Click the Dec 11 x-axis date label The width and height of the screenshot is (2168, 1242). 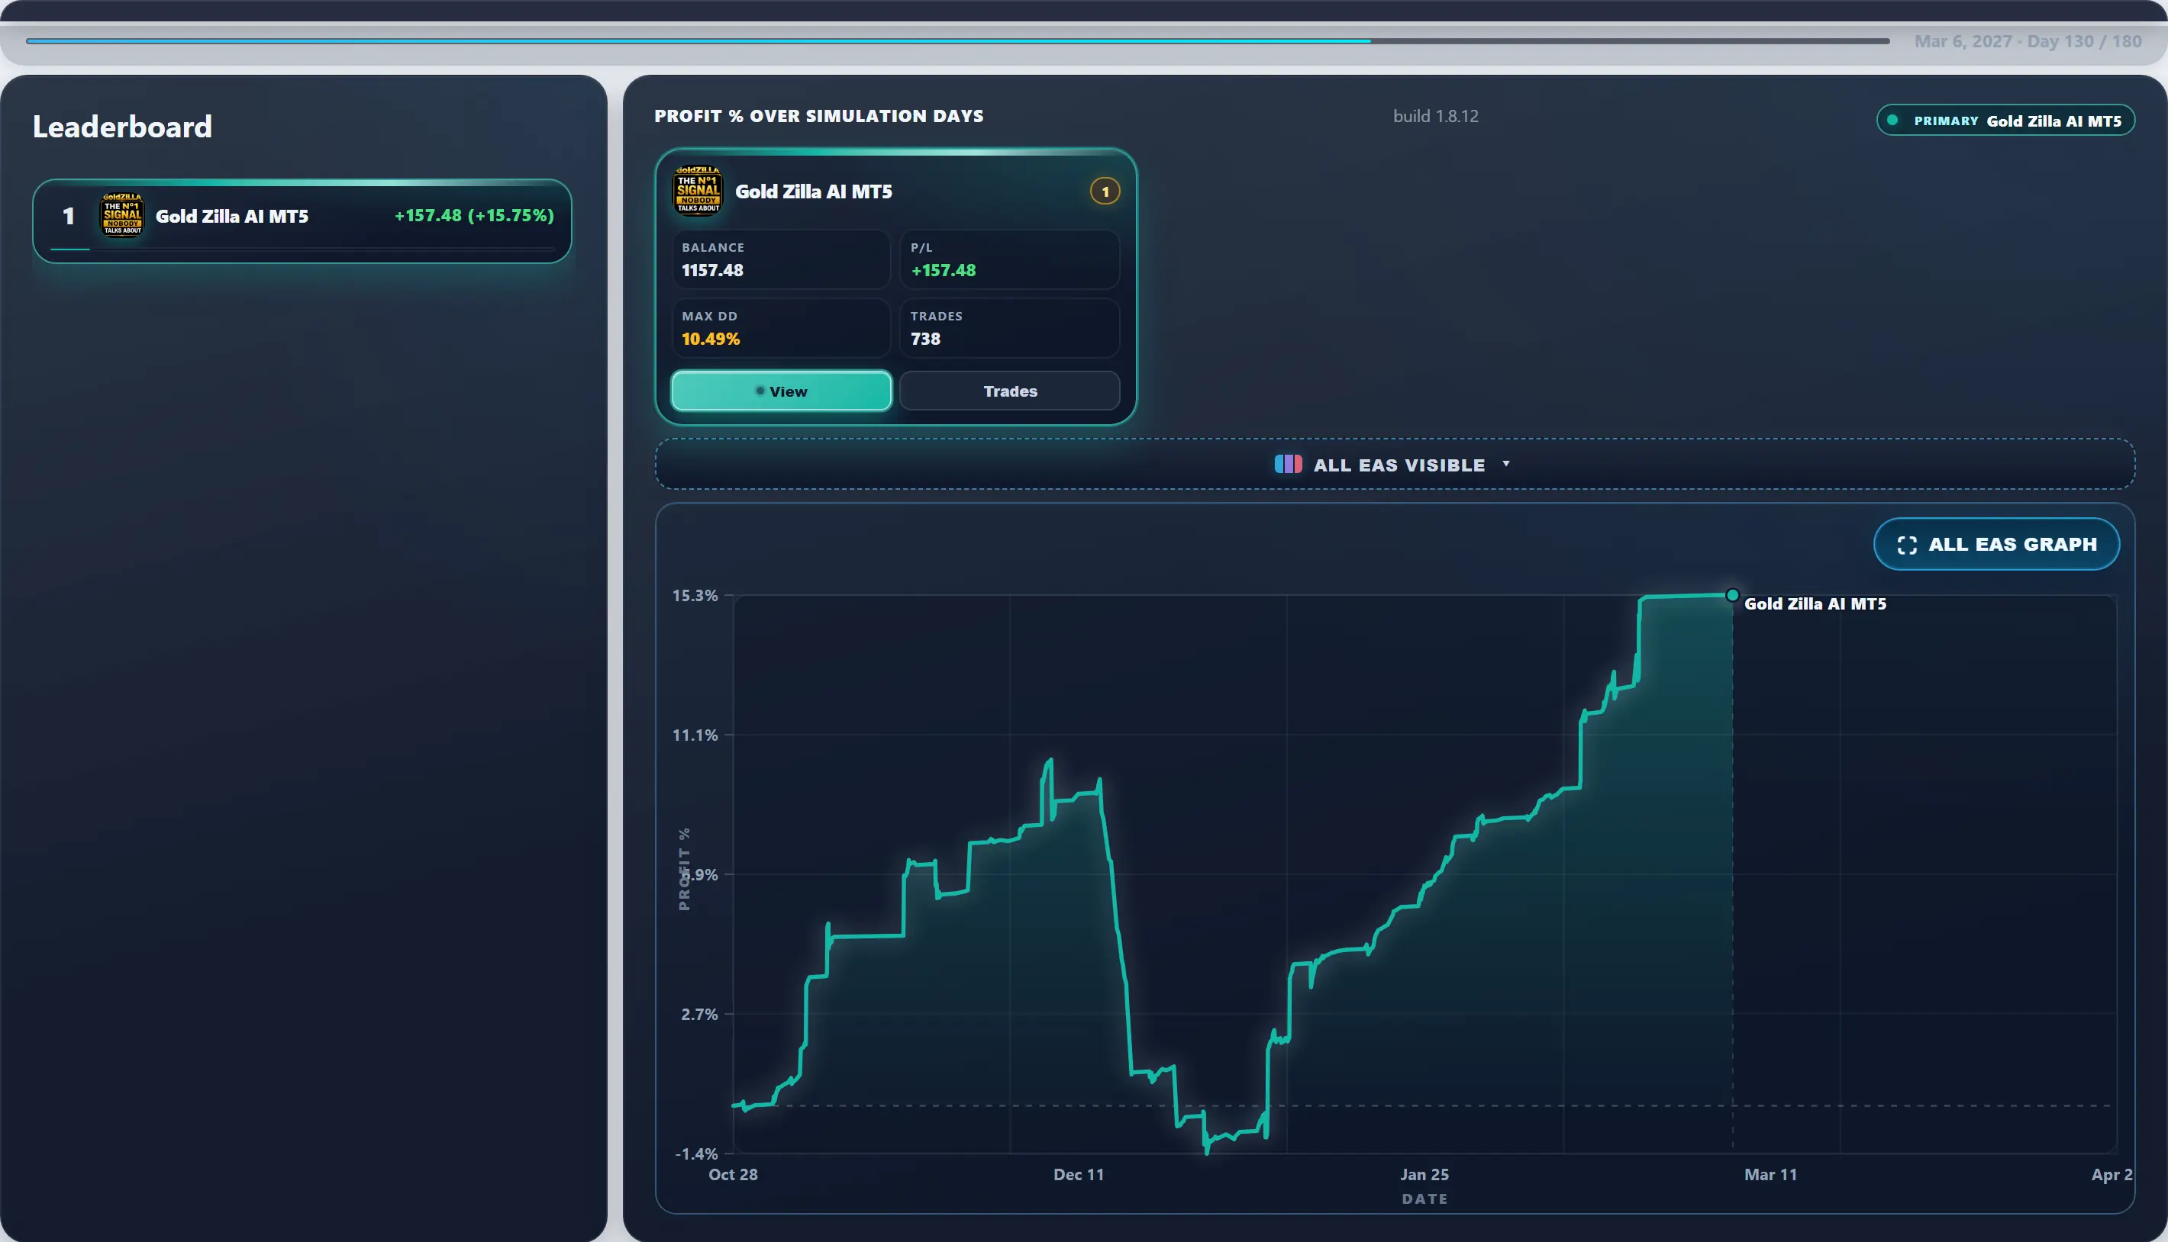1078,1175
